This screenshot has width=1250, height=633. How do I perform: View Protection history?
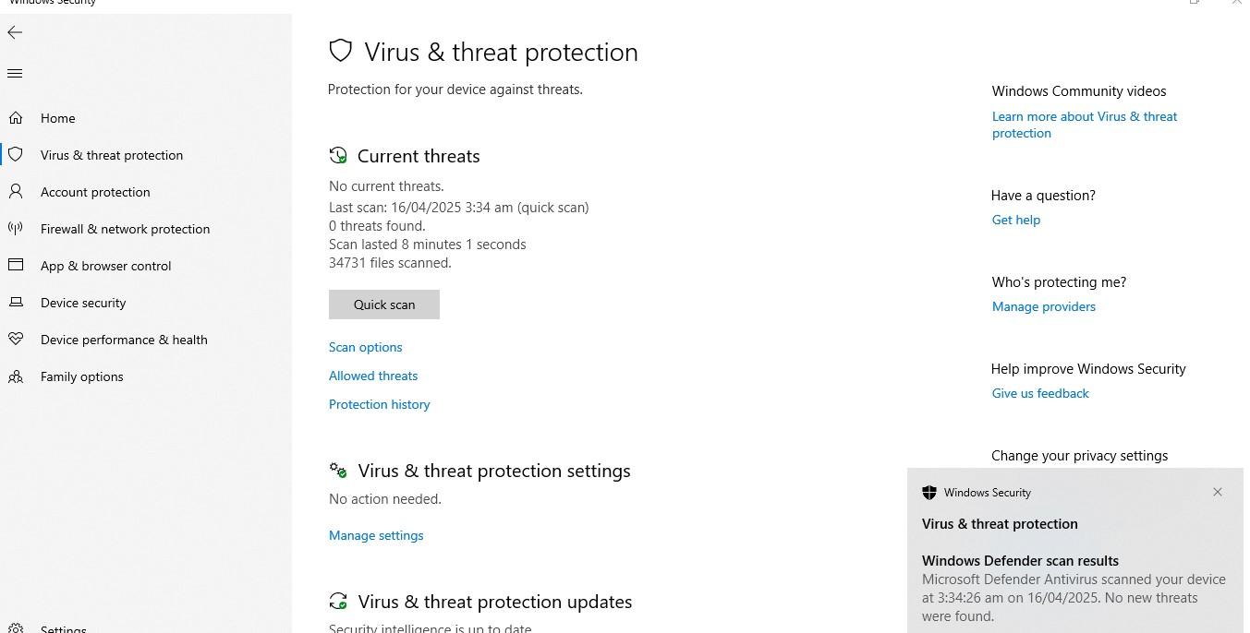coord(380,404)
